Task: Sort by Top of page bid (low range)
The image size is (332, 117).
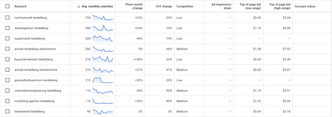Action: point(251,6)
